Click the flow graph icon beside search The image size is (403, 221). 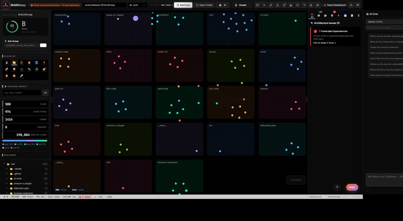tap(304, 5)
